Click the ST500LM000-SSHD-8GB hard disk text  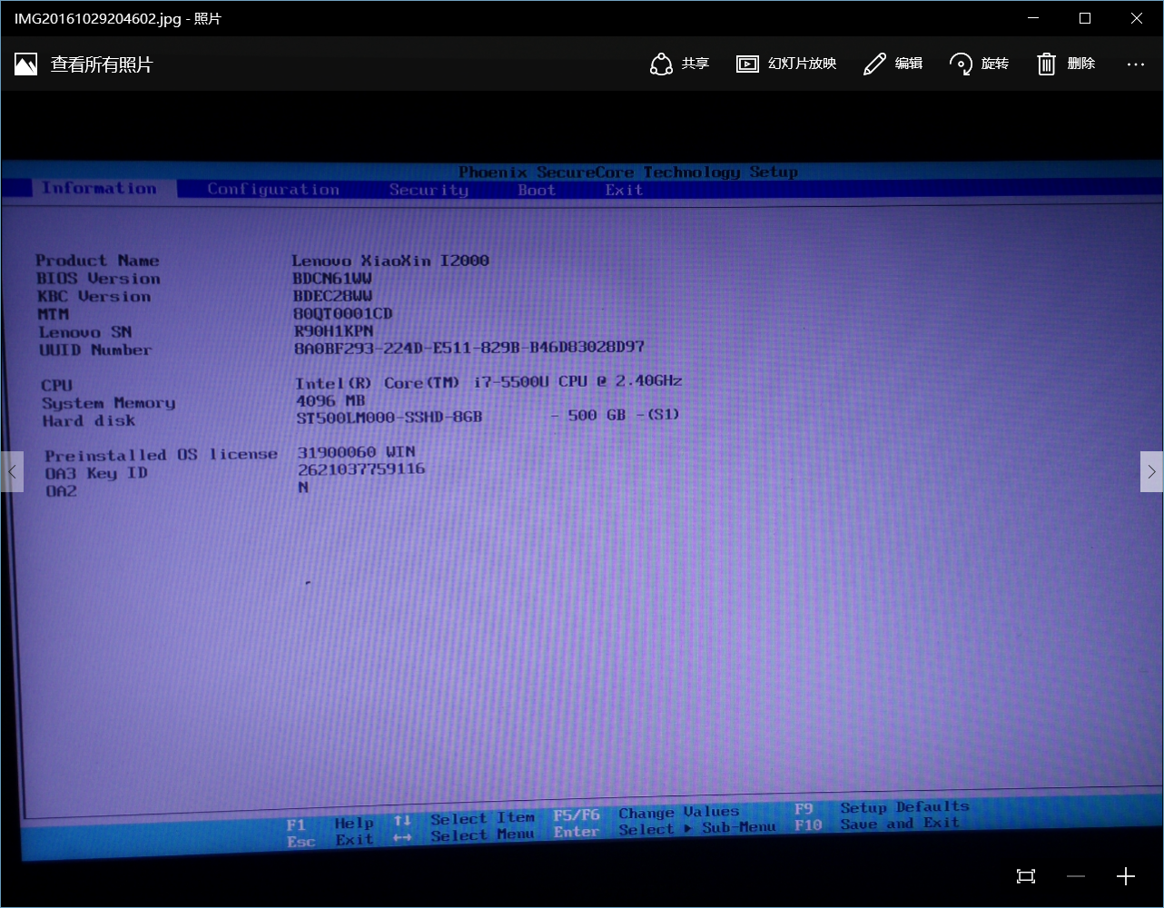390,418
